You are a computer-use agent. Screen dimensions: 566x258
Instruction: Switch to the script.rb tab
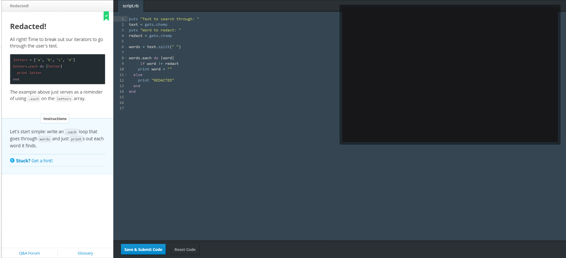click(x=131, y=6)
